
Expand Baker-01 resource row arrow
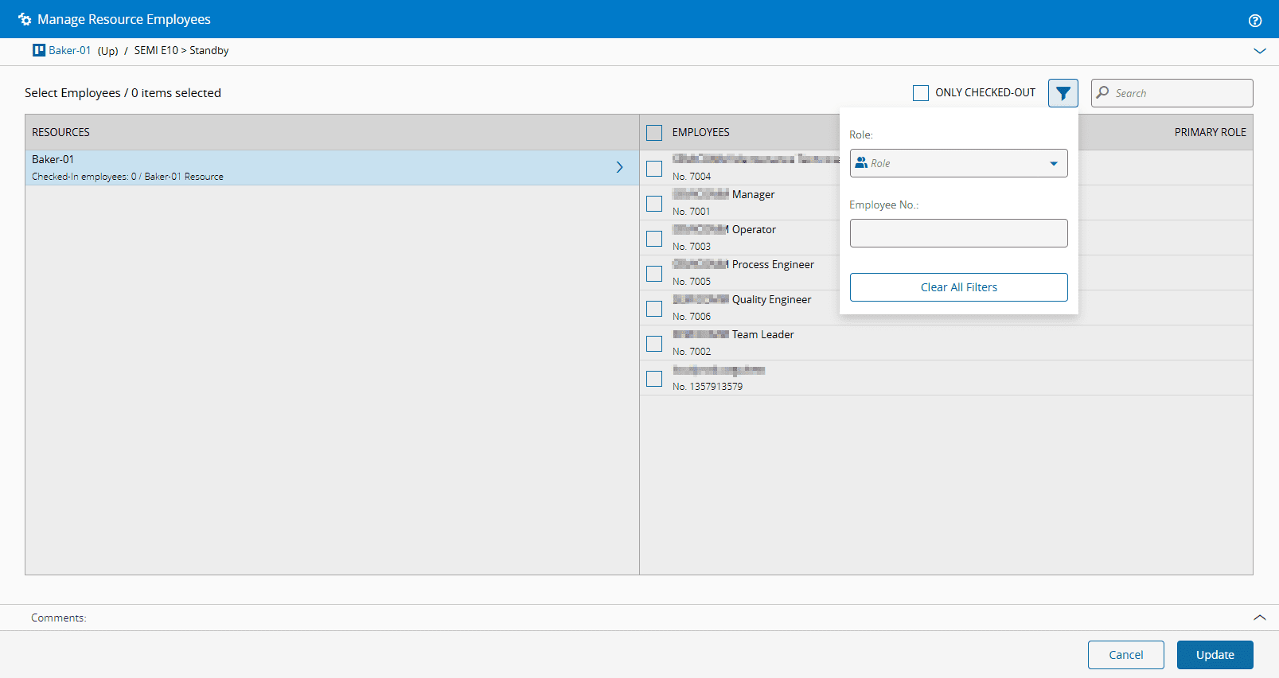coord(619,167)
